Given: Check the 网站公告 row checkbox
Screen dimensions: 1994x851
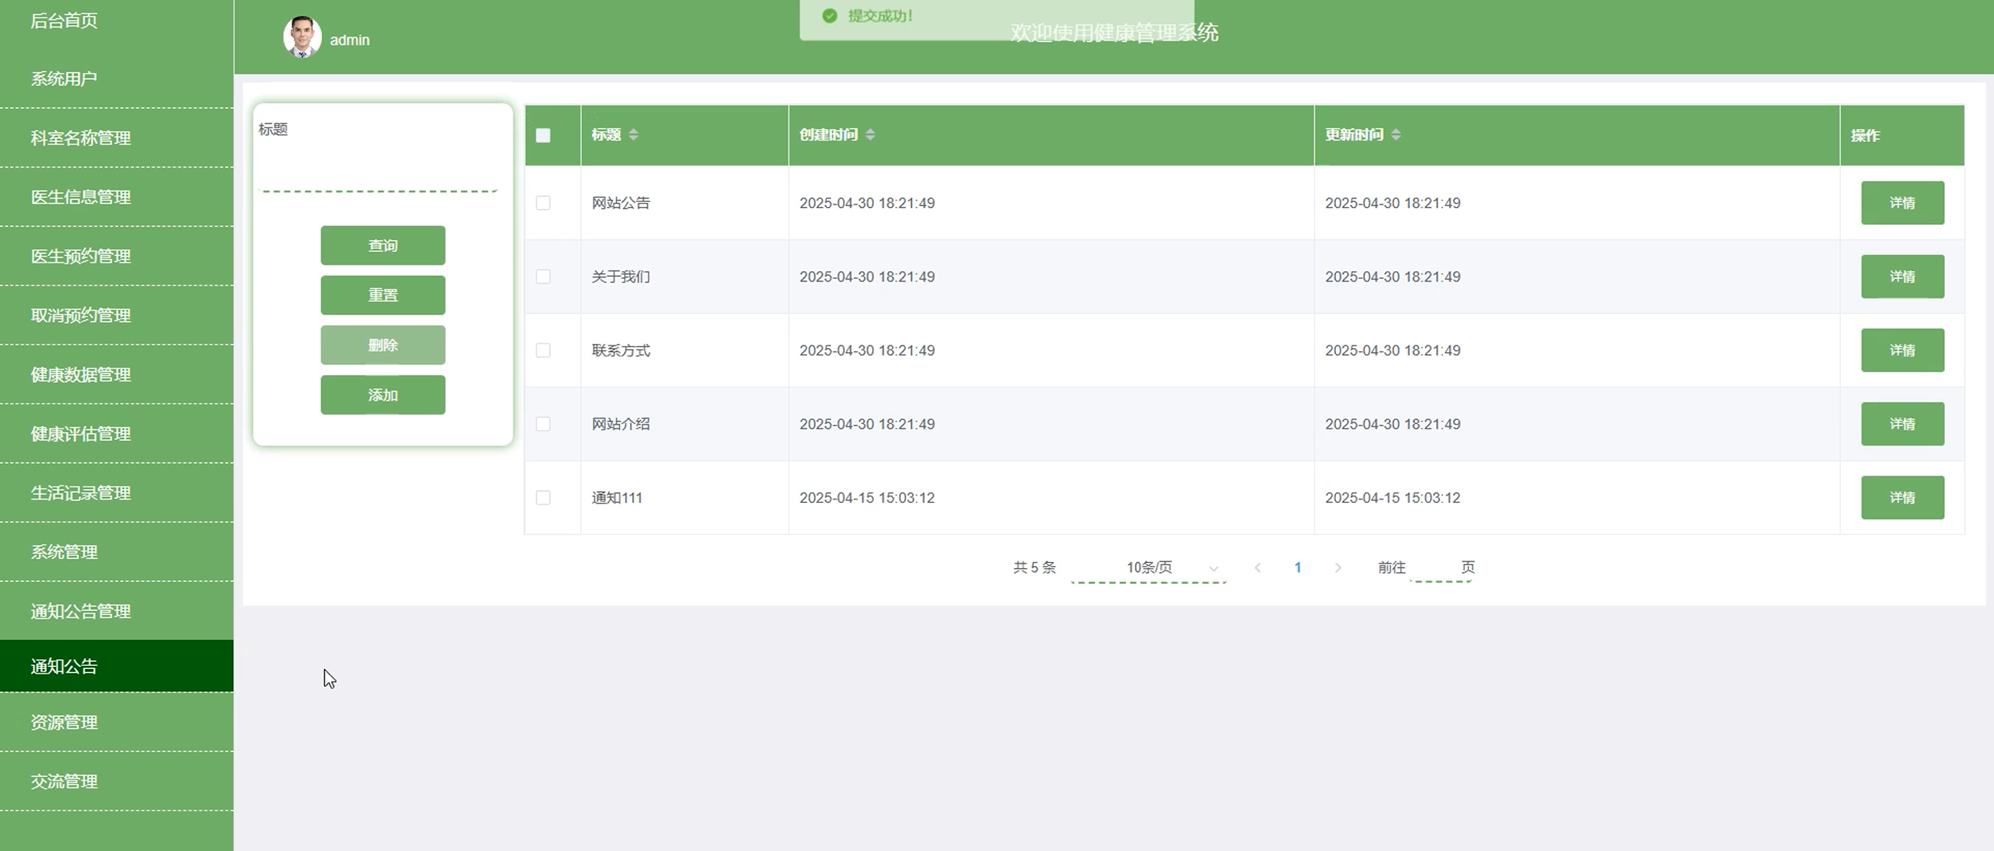Looking at the screenshot, I should (544, 203).
